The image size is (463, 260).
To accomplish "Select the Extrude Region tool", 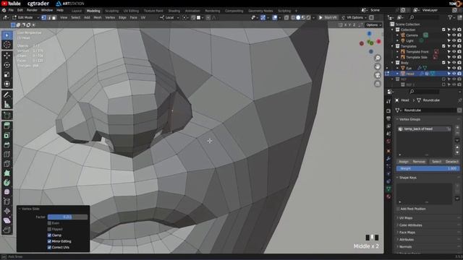I will [7, 126].
